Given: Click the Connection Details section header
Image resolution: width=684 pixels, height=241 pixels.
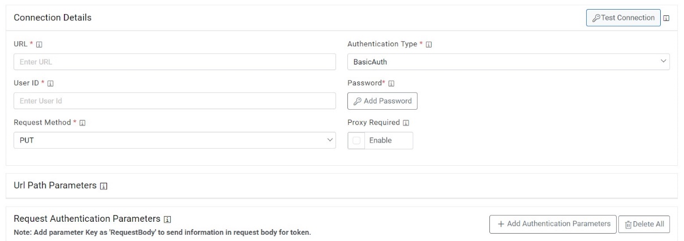Looking at the screenshot, I should pyautogui.click(x=53, y=18).
